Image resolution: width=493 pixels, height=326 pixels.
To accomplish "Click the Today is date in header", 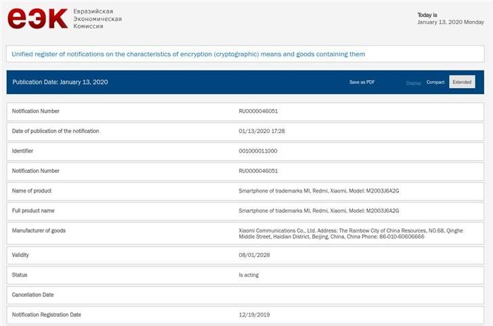I will click(450, 18).
